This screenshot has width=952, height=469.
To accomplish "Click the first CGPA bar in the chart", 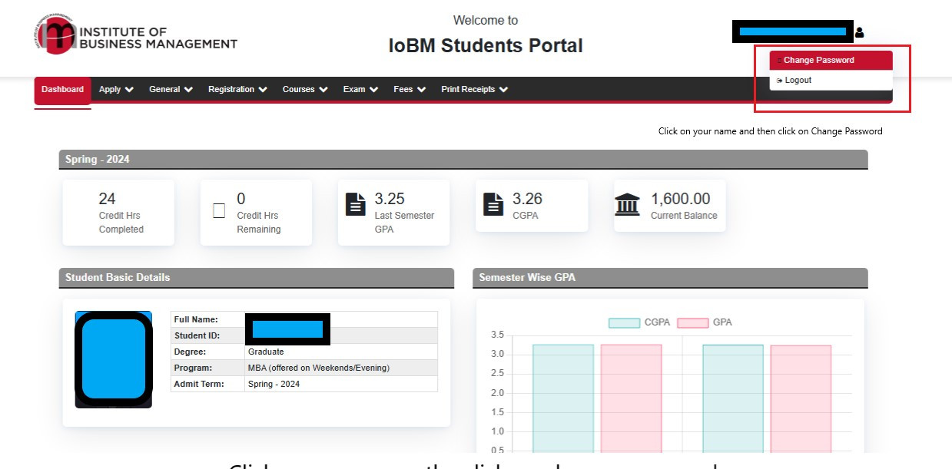I will pyautogui.click(x=563, y=398).
